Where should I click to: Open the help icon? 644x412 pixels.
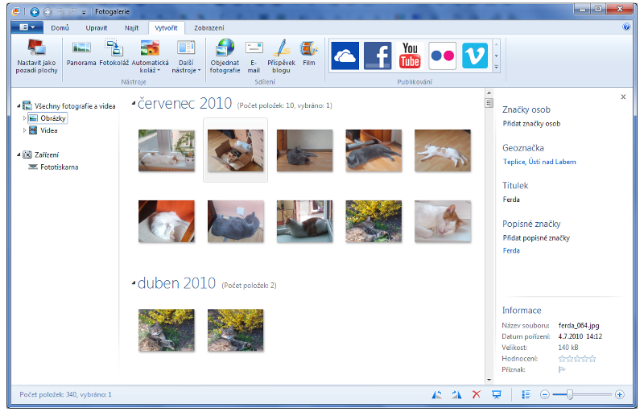626,27
